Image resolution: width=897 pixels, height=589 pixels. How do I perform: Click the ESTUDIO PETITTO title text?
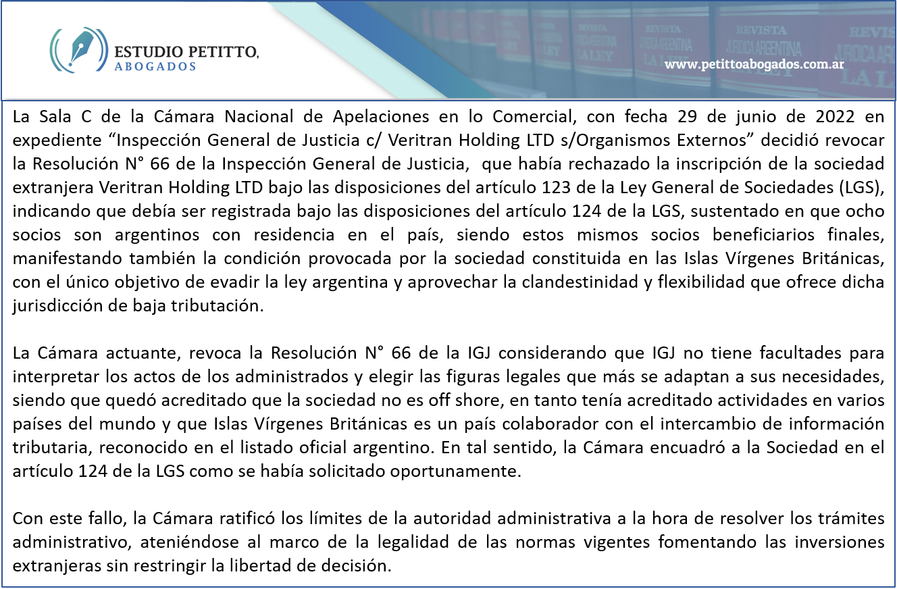[x=186, y=52]
